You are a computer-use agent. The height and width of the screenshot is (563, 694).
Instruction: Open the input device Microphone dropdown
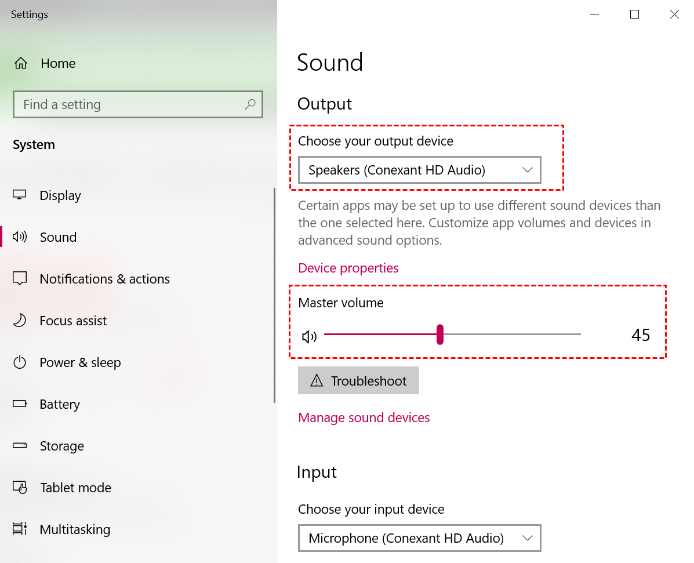click(420, 537)
